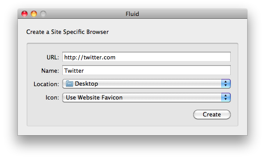The width and height of the screenshot is (265, 162).
Task: Click the Name: label
Action: [x=50, y=71]
